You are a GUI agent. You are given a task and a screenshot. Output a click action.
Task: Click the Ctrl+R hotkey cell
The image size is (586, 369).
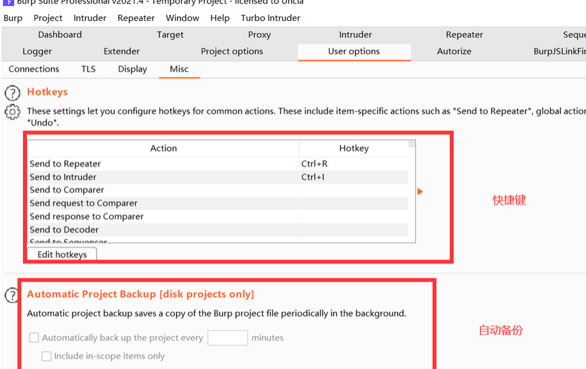(x=354, y=163)
